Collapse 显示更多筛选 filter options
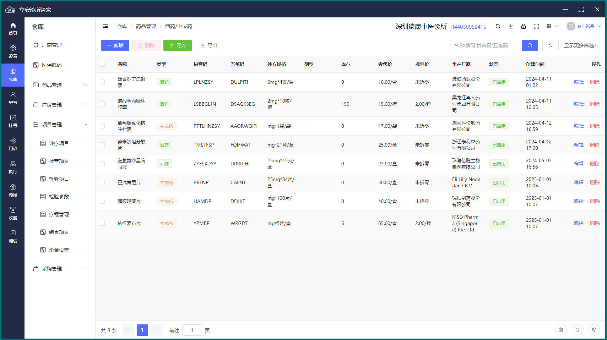The image size is (607, 340). click(581, 45)
